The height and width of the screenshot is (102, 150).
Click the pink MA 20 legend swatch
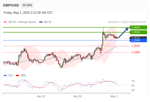pos(5,22)
